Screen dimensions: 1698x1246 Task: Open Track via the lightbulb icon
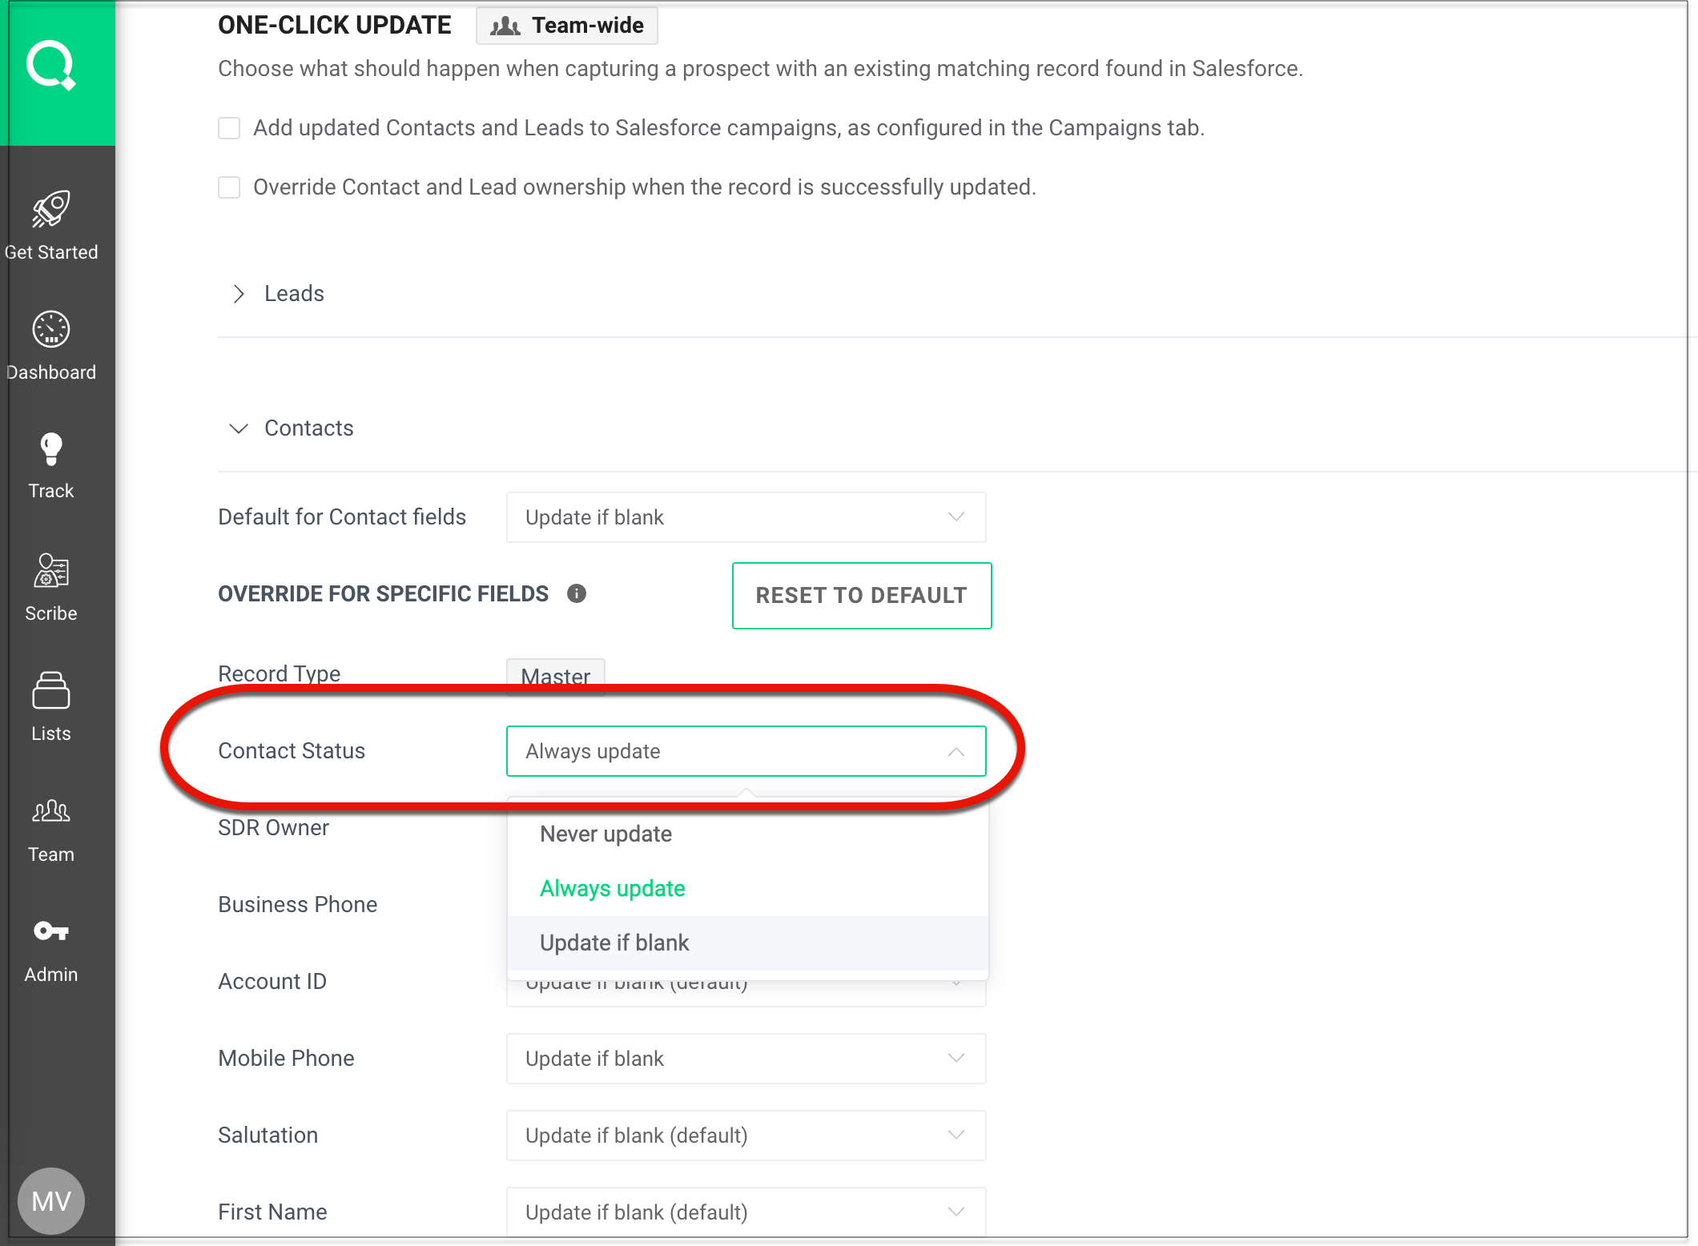(50, 449)
